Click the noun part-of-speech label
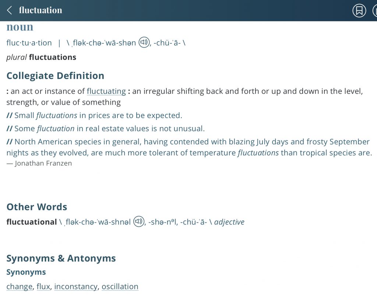The image size is (377, 297). pos(20,27)
